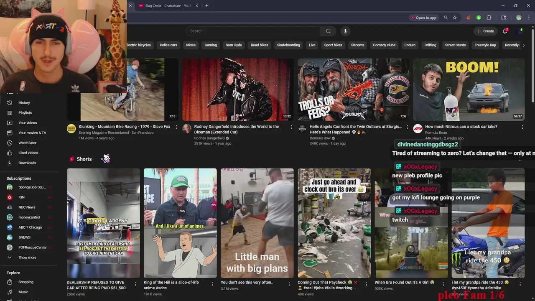Click Open in app in the address bar

point(423,18)
